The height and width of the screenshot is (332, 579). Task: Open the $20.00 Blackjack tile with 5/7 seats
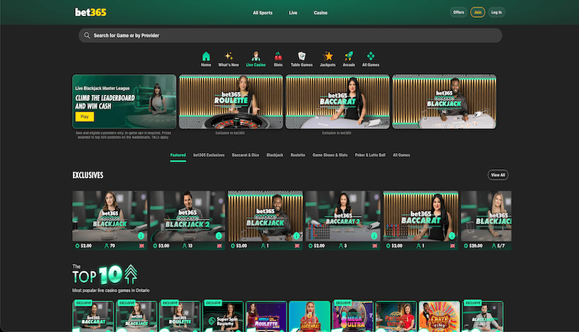tap(486, 220)
